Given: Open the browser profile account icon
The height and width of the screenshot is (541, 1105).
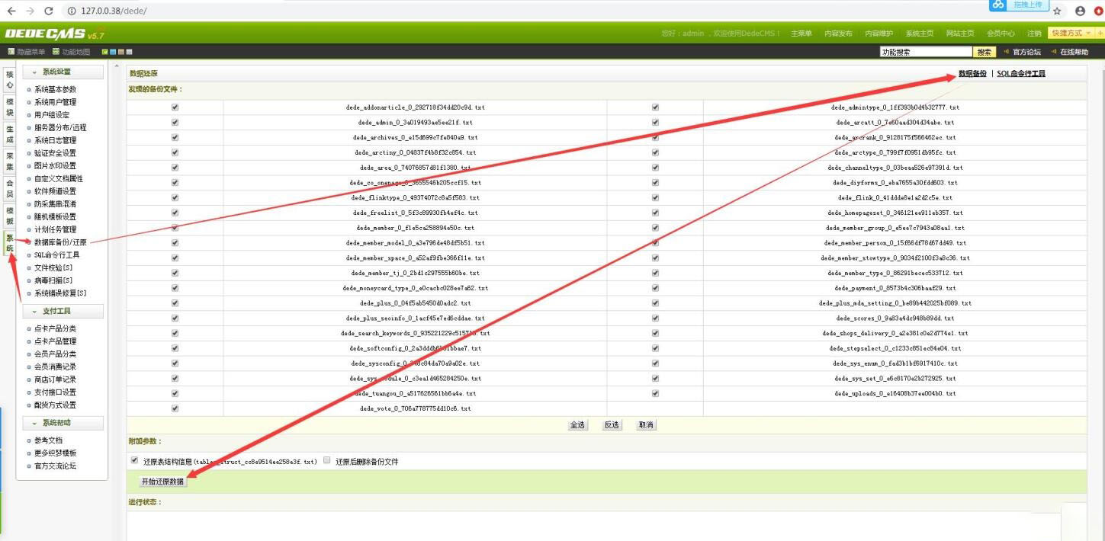Looking at the screenshot, I should (x=1080, y=11).
